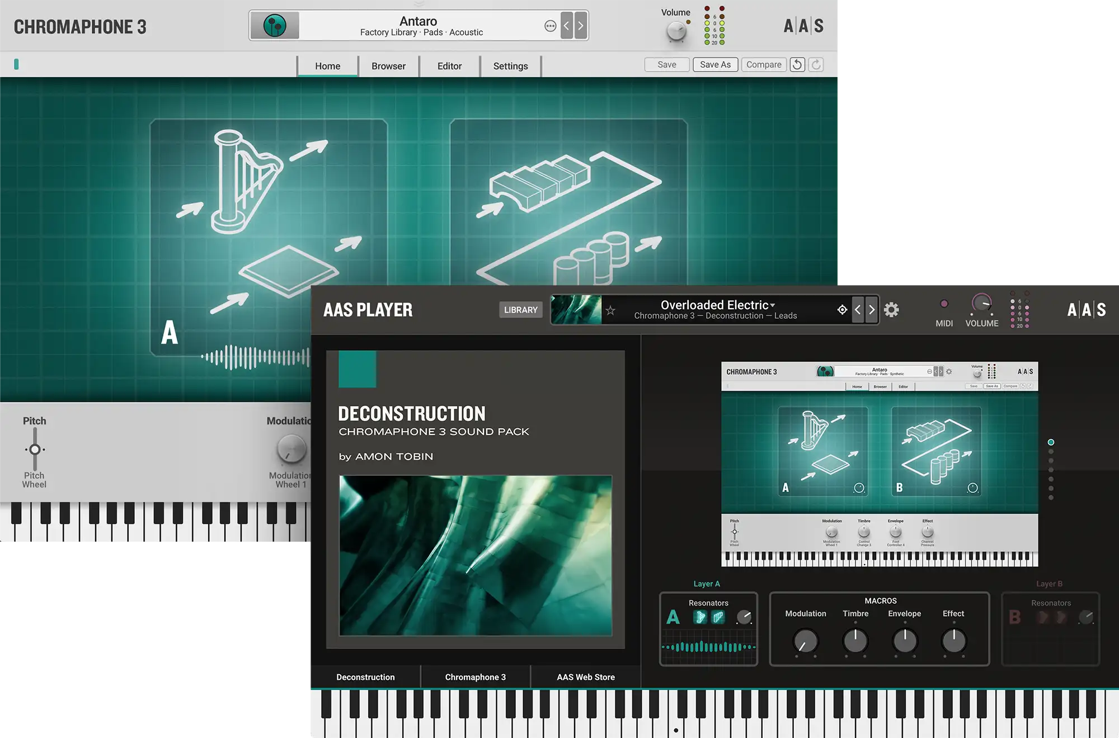Click the Save button
Viewport: 1119px width, 738px height.
point(666,65)
